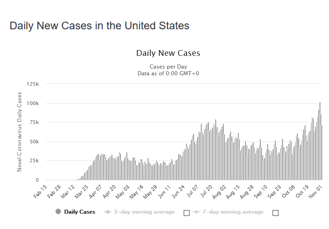Click the Jul 20 x-axis date label
The height and width of the screenshot is (229, 329).
(207, 191)
